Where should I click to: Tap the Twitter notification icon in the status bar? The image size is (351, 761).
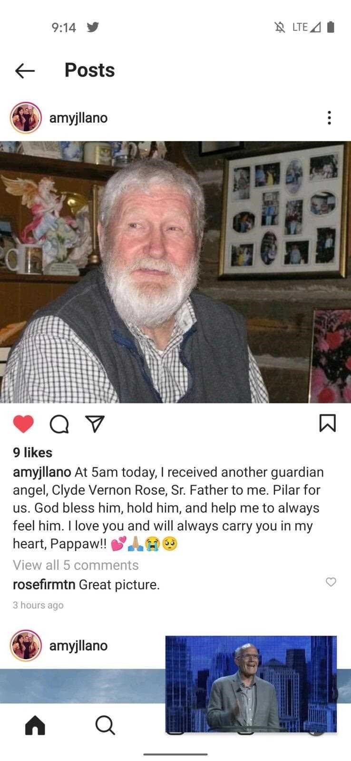tap(93, 27)
